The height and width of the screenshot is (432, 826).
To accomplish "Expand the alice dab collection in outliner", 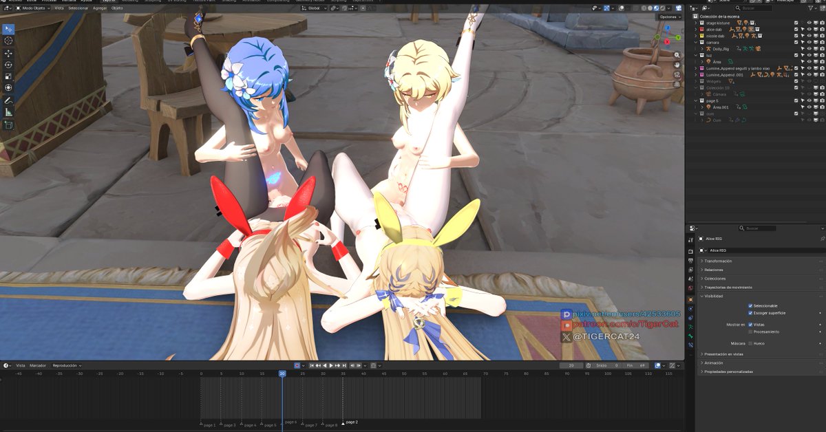I will point(695,30).
